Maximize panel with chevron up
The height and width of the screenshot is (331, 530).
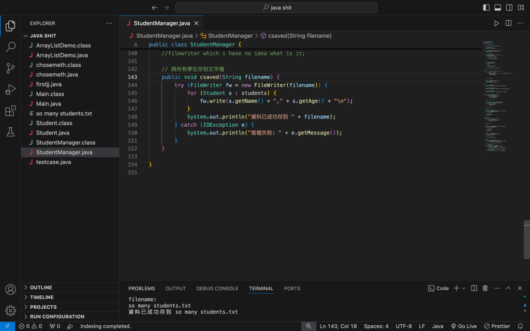508,288
